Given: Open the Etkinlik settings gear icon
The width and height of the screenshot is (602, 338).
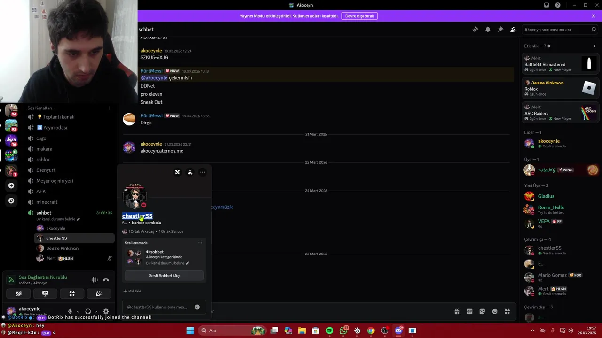Looking at the screenshot, I should click(549, 46).
